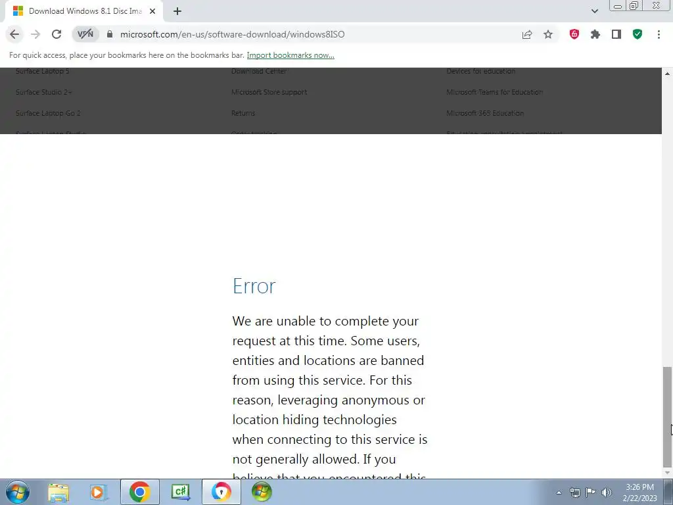Open the Extensions puzzle menu
The image size is (673, 505).
point(595,34)
